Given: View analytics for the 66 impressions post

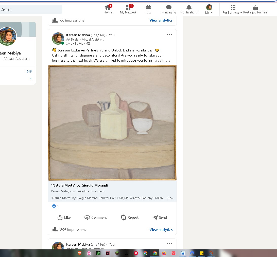Looking at the screenshot, I should coord(161,20).
